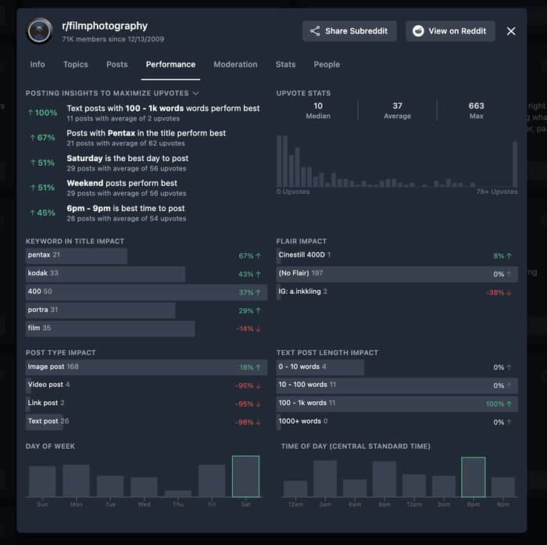The image size is (547, 545).
Task: Select the Saturday bar in Day of Week chart
Action: [245, 476]
